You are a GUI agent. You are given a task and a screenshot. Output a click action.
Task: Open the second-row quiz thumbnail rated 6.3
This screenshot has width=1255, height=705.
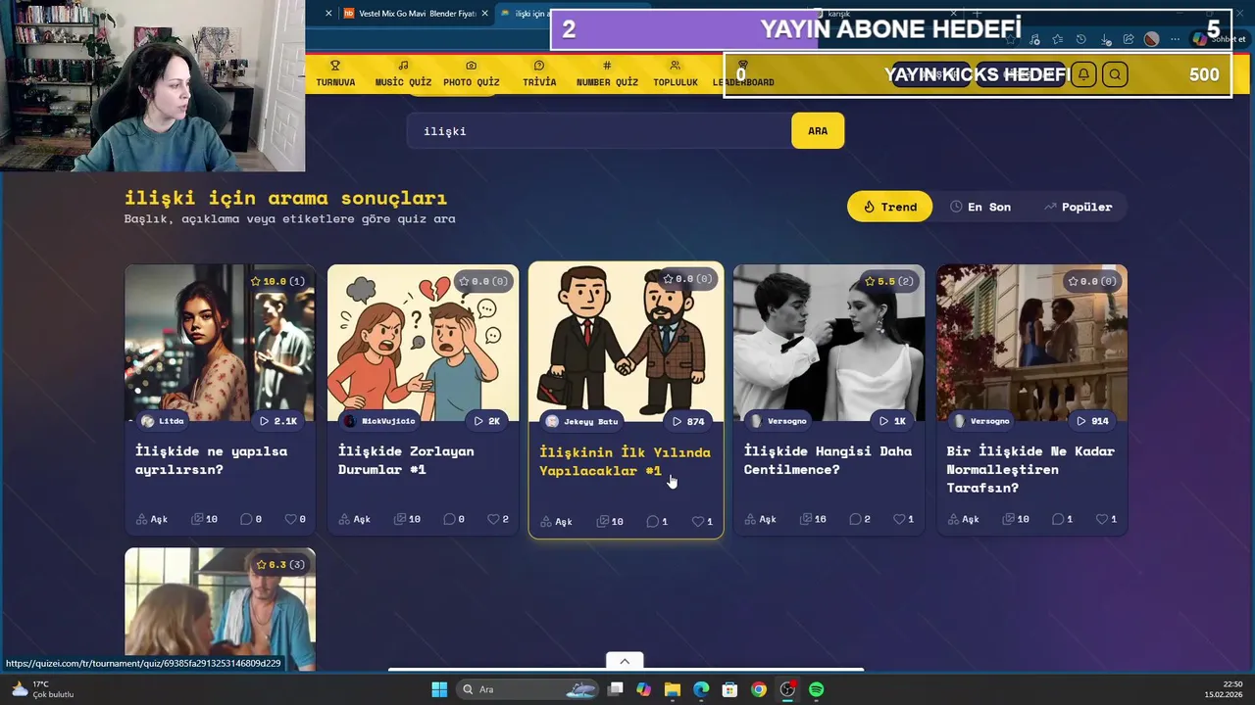[220, 609]
